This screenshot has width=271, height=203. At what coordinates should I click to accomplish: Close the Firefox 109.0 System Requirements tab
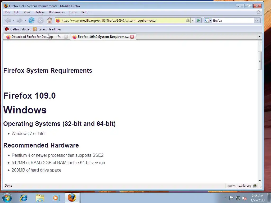[x=132, y=37]
